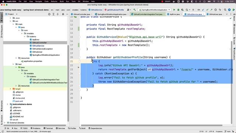236x133 pixels.
Task: Click editor horizontal scrollbar
Action: click(152, 125)
